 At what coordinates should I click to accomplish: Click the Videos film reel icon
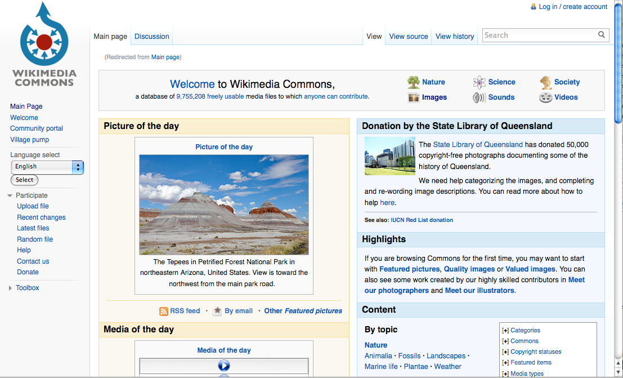(x=545, y=97)
